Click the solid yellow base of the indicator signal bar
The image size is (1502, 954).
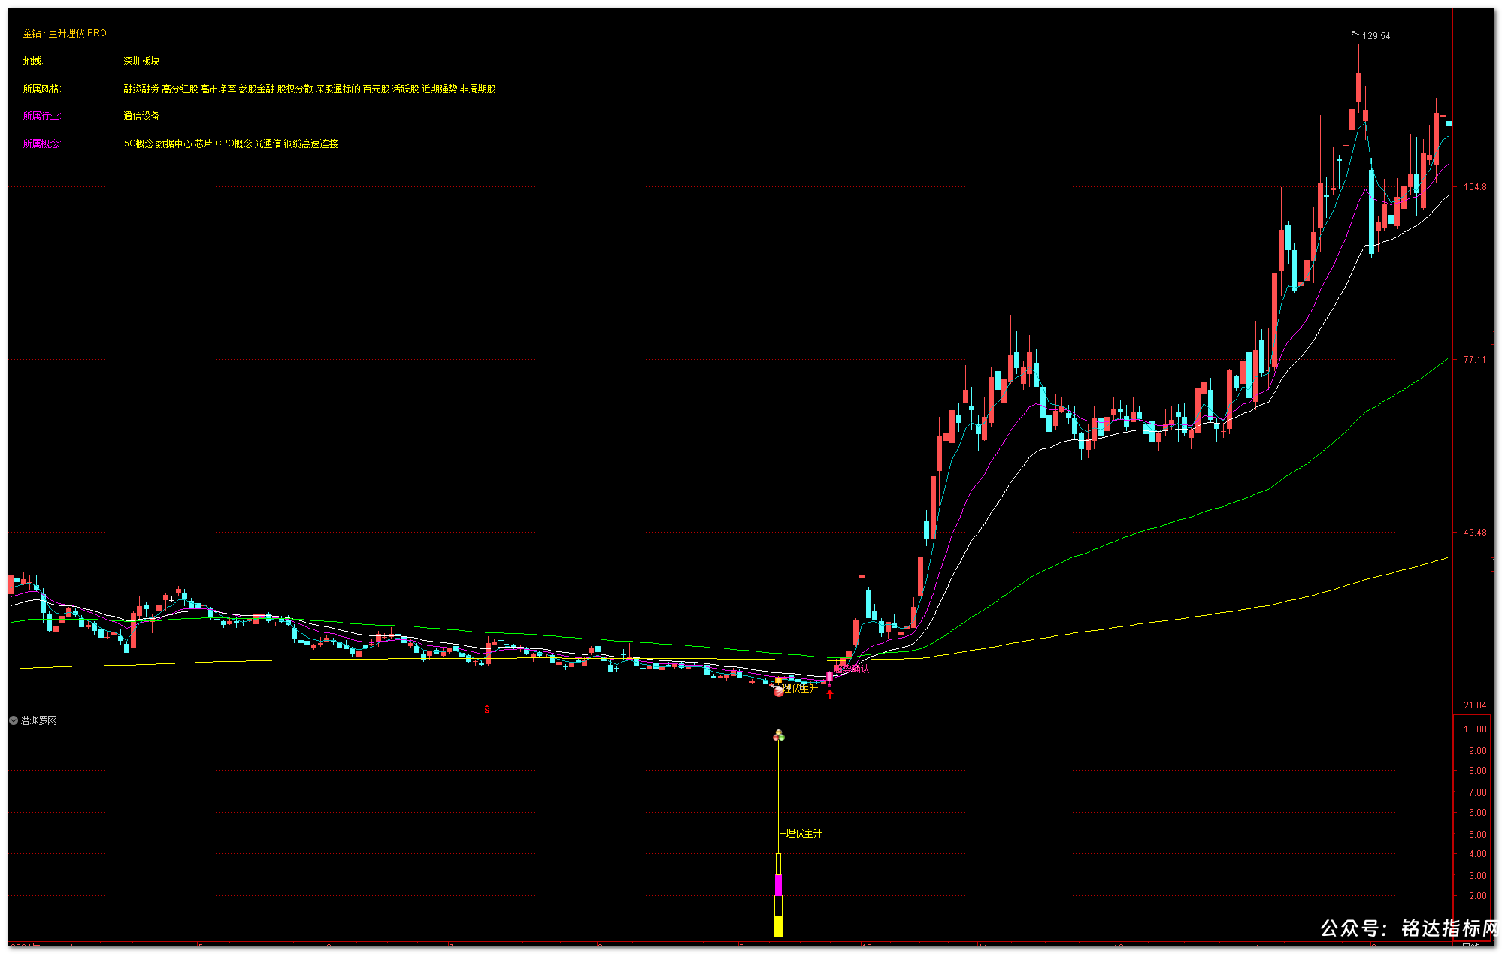[x=779, y=927]
